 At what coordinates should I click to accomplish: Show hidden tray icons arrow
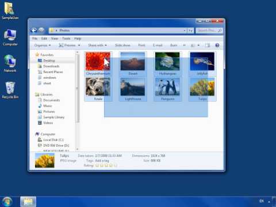click(x=269, y=201)
